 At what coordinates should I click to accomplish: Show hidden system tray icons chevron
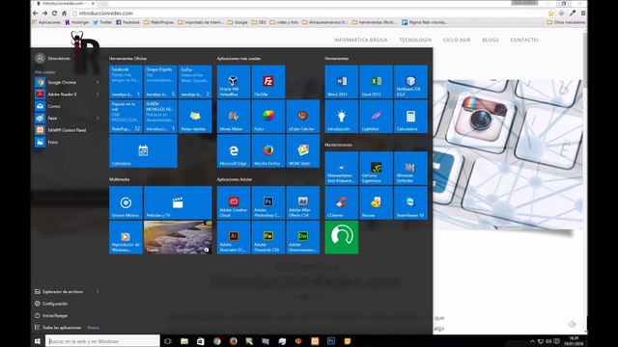tap(532, 341)
